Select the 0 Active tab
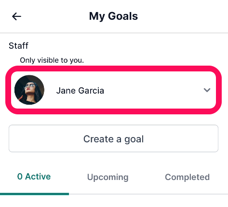This screenshot has width=228, height=207. (x=34, y=177)
